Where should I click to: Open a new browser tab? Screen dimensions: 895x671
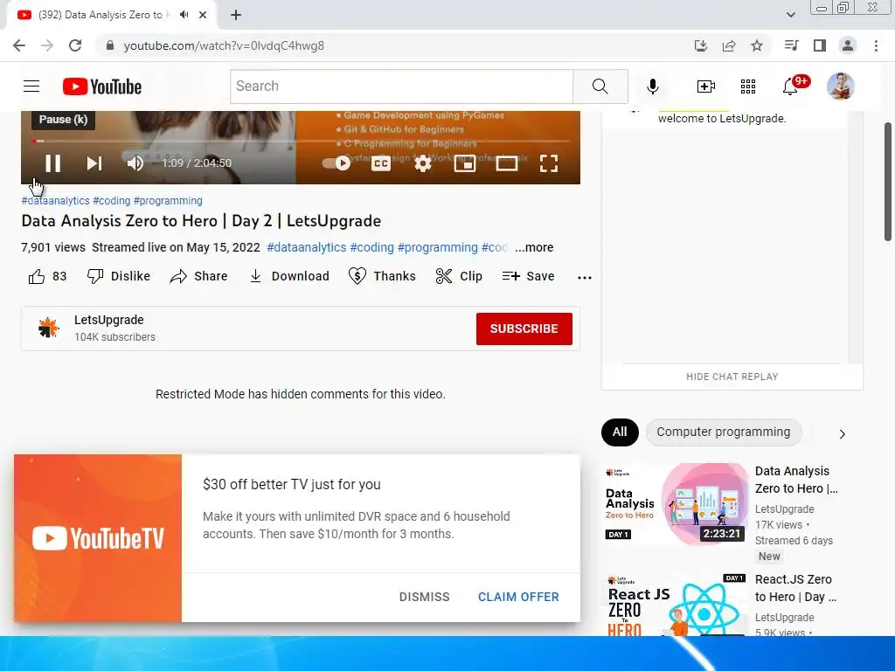coord(236,15)
